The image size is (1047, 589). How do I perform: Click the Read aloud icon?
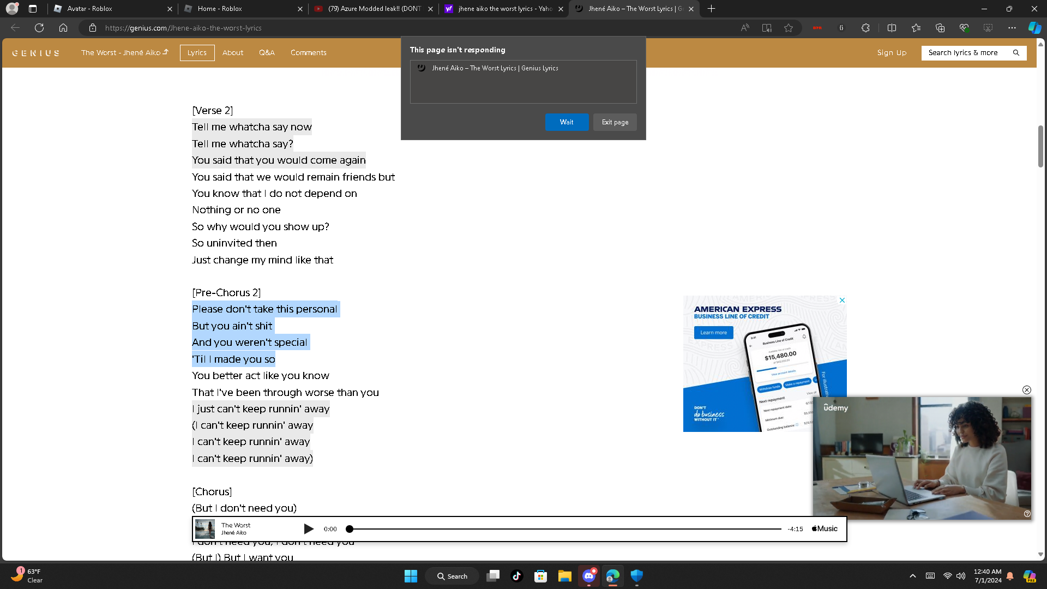[x=745, y=28]
